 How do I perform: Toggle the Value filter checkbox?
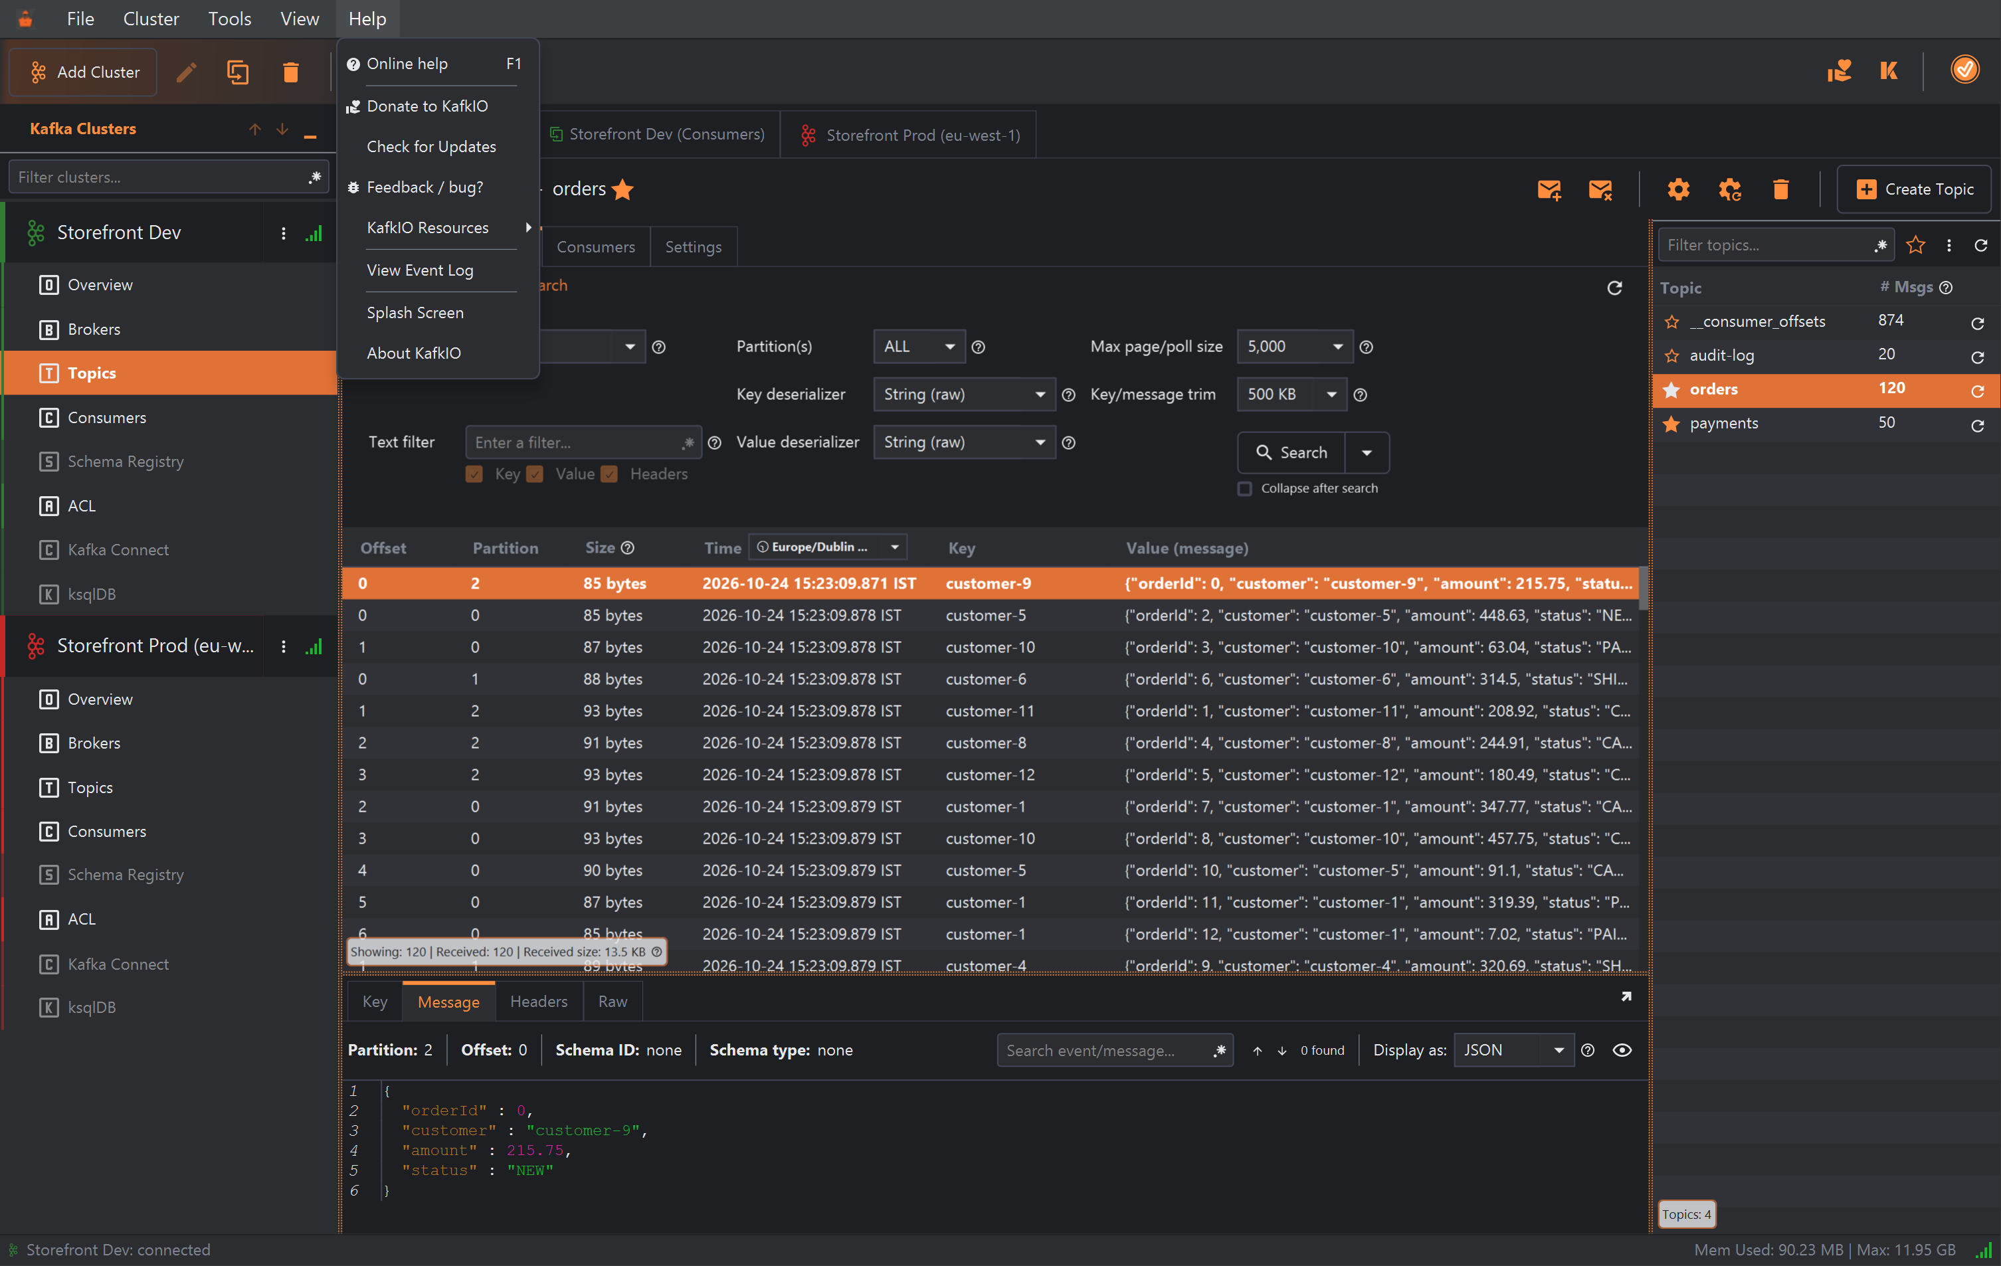coord(535,474)
